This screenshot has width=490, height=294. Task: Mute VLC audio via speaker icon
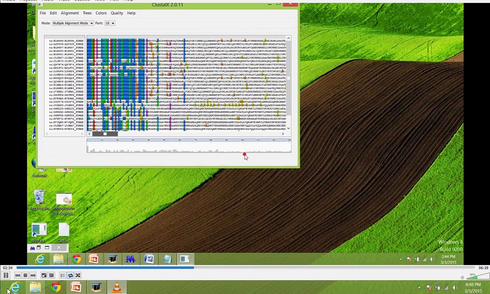pos(463,277)
